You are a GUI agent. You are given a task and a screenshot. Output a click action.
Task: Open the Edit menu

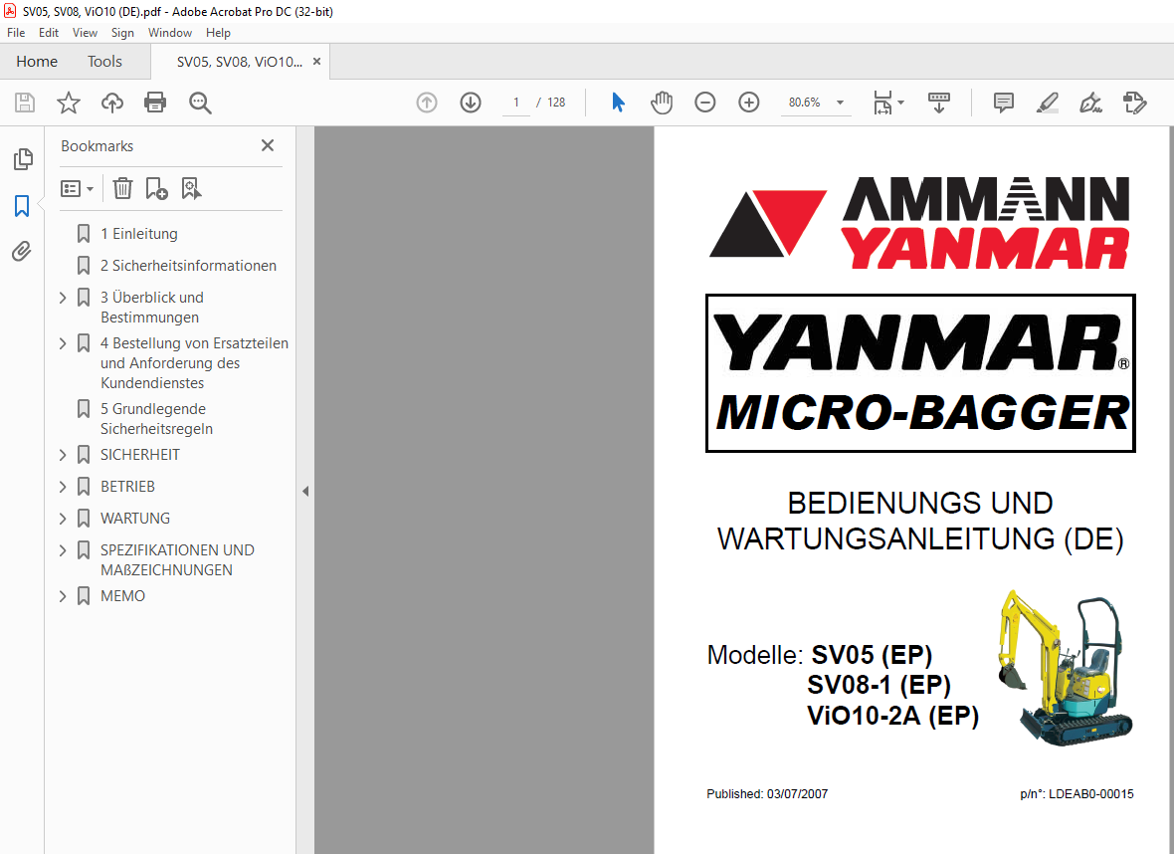tap(49, 32)
